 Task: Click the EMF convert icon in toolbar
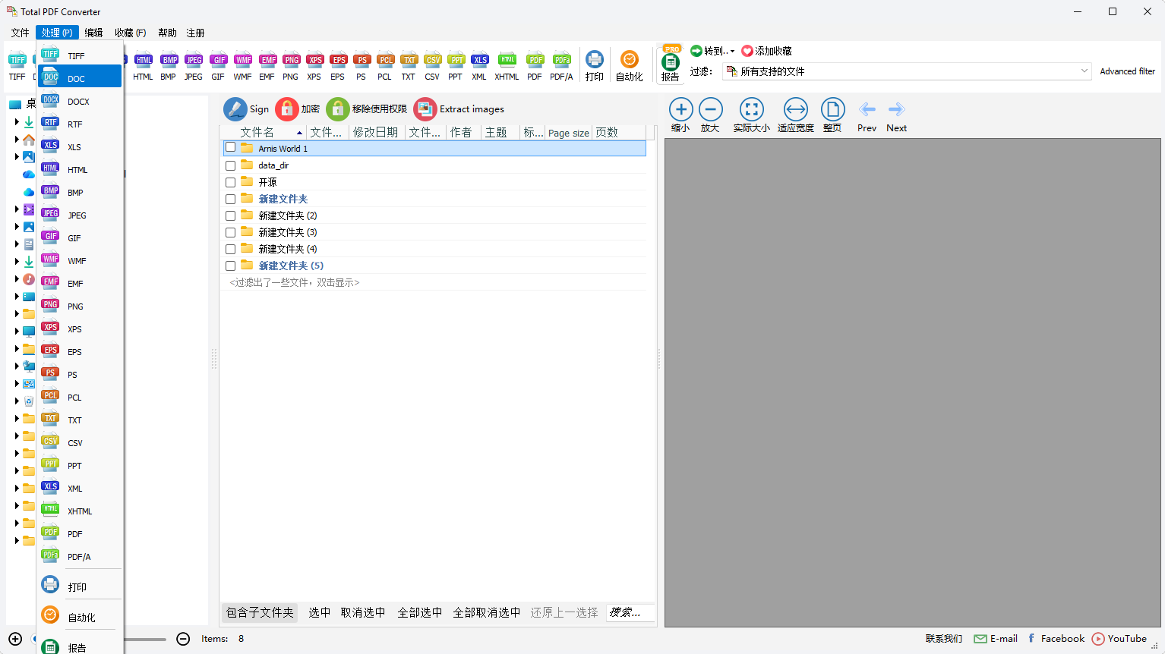(267, 61)
